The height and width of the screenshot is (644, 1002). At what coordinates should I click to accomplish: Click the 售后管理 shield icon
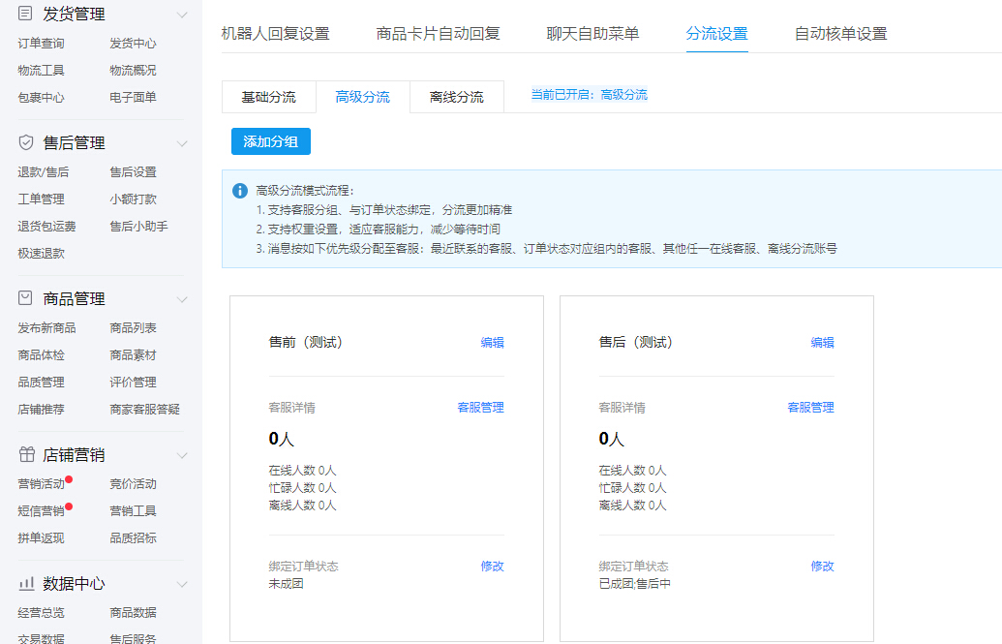25,142
